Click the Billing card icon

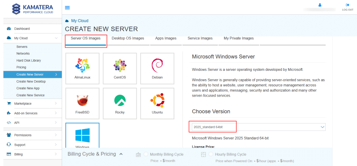[x=9, y=154]
